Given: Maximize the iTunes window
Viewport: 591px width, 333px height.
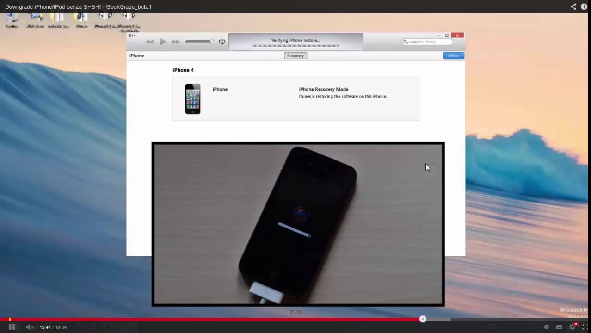Looking at the screenshot, I should tap(447, 35).
